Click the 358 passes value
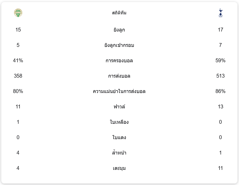 (18, 76)
